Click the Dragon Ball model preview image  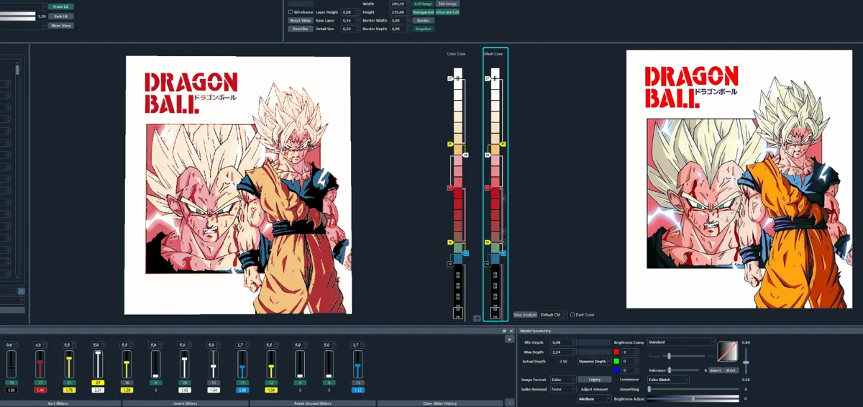coord(238,185)
